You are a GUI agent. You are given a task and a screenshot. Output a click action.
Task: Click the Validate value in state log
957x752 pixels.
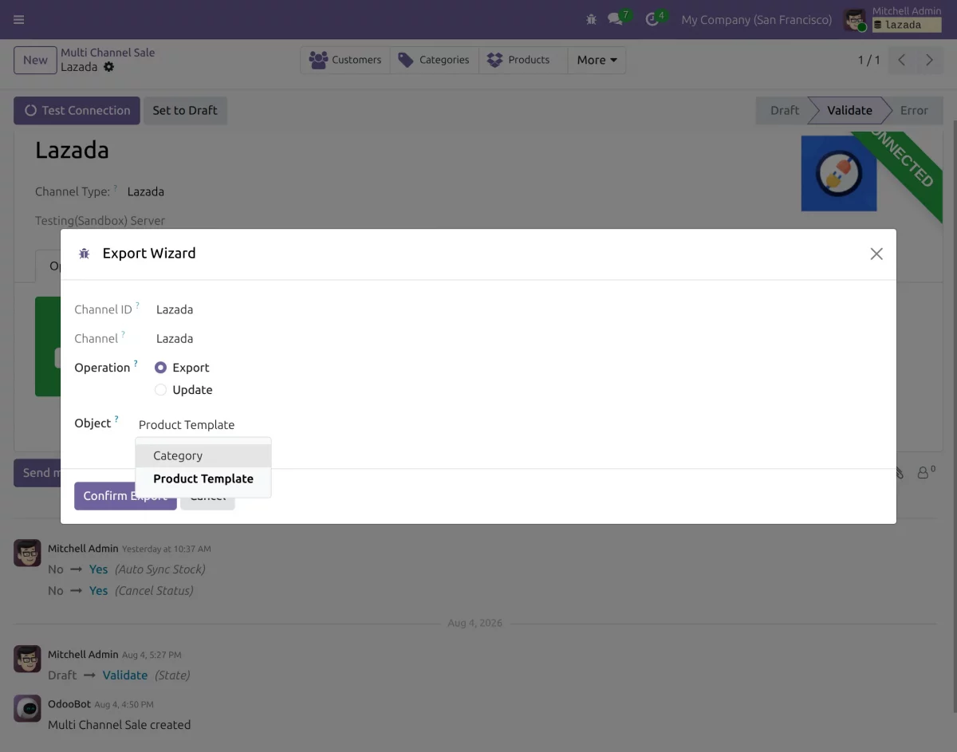(x=125, y=675)
